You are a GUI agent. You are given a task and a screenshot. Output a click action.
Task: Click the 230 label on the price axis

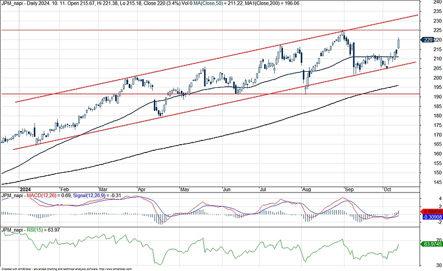pyautogui.click(x=438, y=21)
